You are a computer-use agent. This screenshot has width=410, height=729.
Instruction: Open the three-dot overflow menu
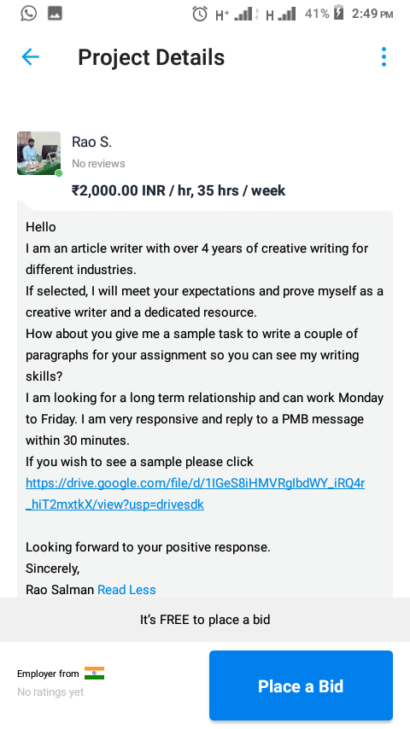(x=384, y=56)
